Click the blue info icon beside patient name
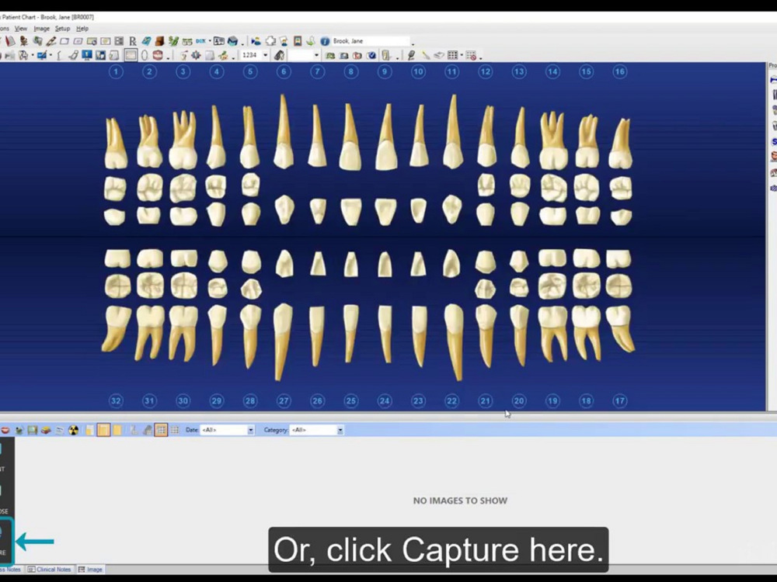The image size is (777, 582). [325, 41]
